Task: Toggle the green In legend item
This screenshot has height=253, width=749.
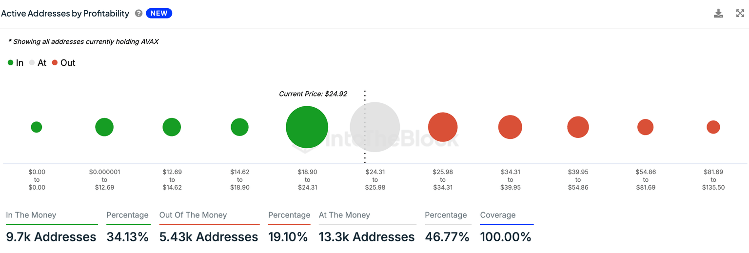Action: 16,63
